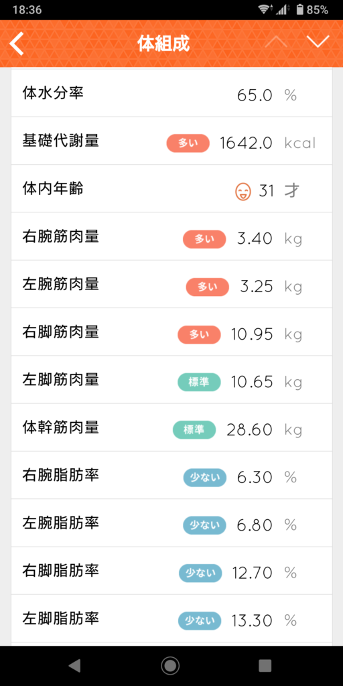The image size is (343, 686).
Task: Select the 左脚筋肉量 row
Action: click(171, 380)
